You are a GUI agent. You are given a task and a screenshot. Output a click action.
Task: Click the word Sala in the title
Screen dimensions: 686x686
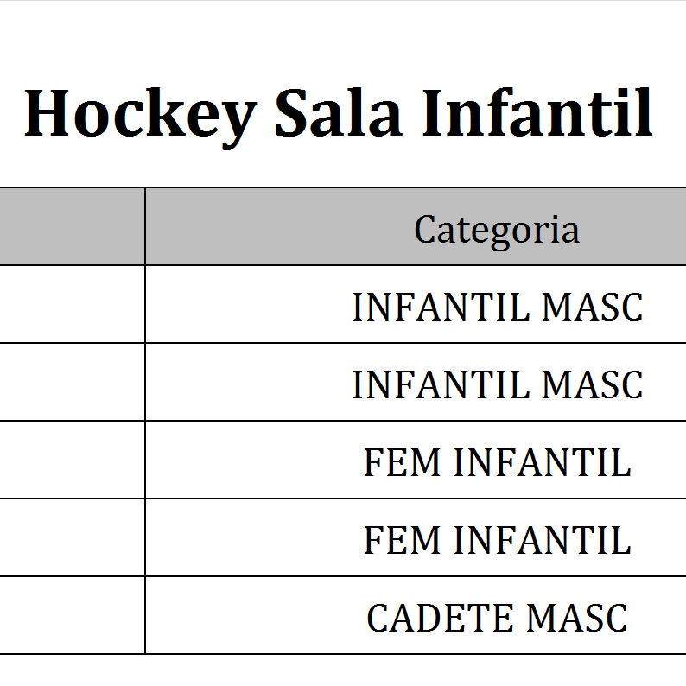point(339,113)
